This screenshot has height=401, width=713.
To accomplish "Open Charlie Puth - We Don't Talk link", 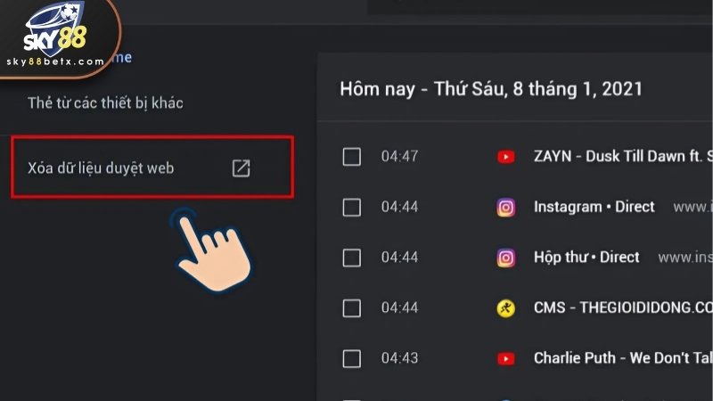I will pyautogui.click(x=623, y=358).
